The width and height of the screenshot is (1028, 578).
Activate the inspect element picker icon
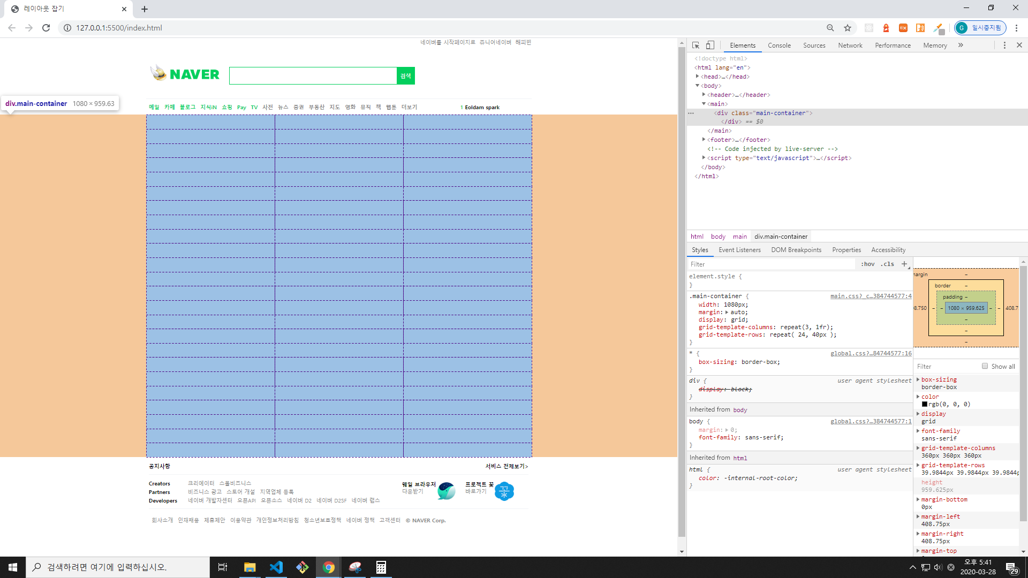tap(696, 45)
